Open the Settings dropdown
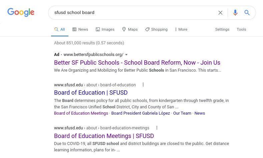The image size is (263, 158). (222, 29)
